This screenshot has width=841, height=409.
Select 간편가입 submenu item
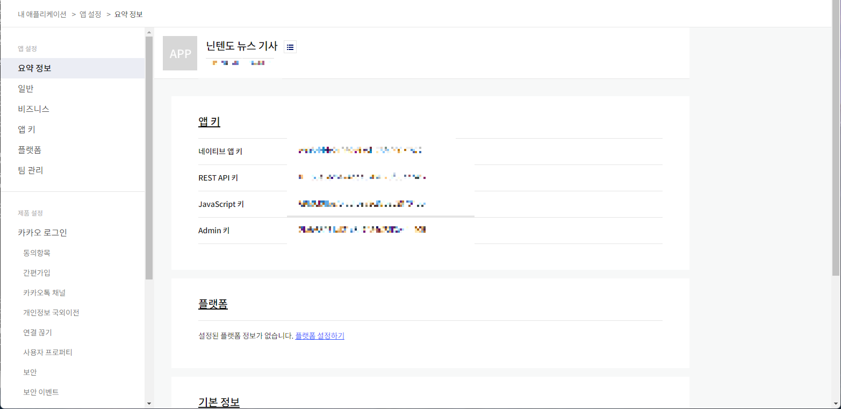pyautogui.click(x=37, y=272)
